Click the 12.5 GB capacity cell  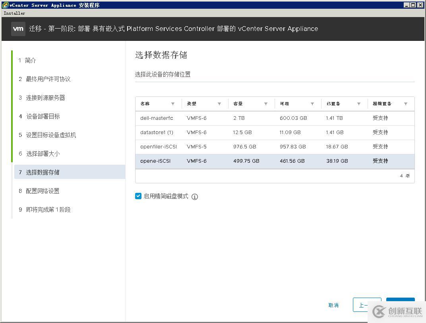coord(242,133)
